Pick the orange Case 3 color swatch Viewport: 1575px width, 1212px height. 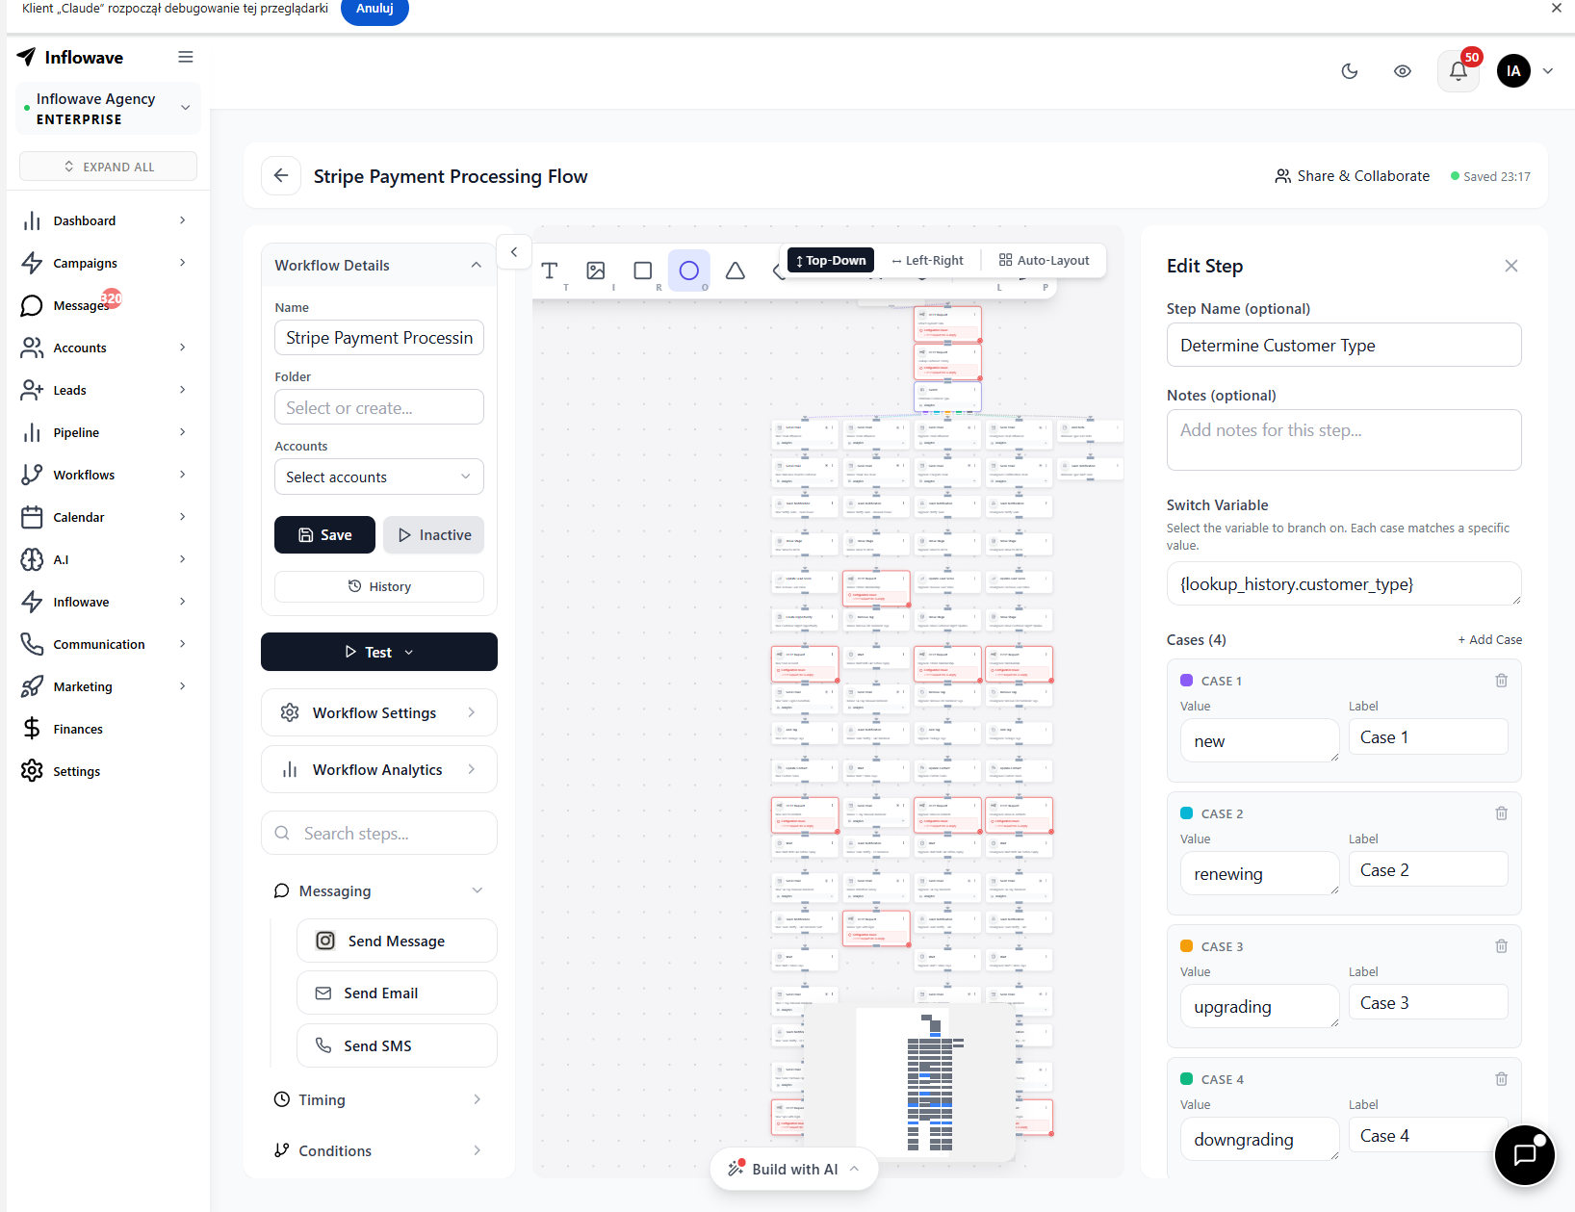1186,946
